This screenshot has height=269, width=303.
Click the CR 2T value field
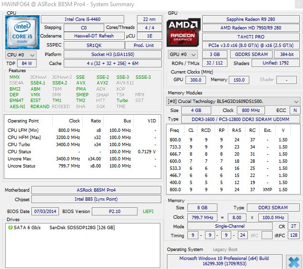point(294,226)
